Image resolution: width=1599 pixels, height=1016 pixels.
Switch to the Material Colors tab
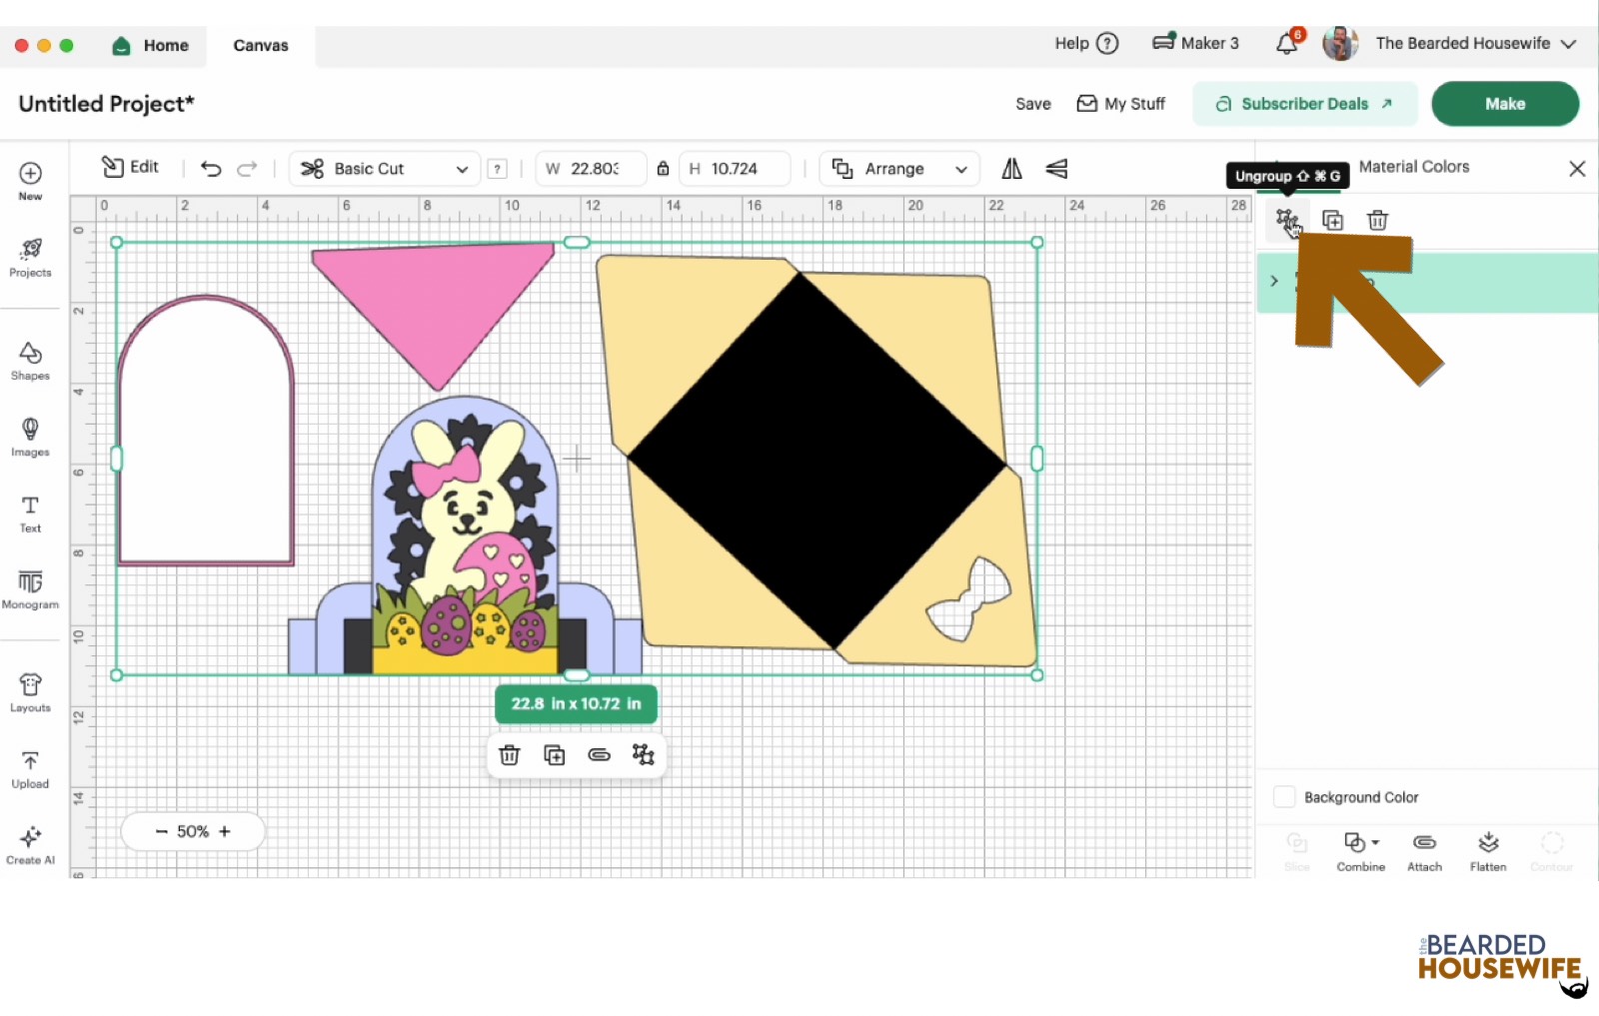(1413, 167)
